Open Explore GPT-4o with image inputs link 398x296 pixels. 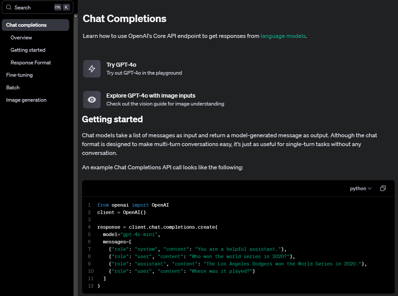(x=151, y=96)
